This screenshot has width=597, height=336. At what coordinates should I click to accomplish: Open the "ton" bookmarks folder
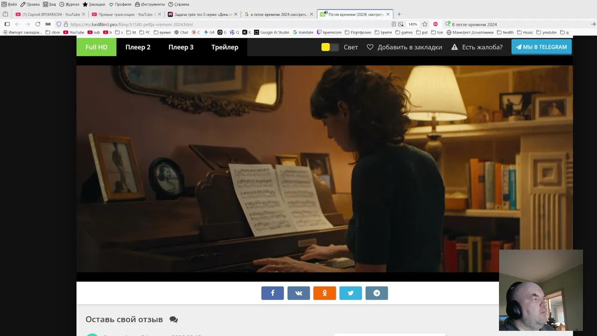(x=437, y=32)
